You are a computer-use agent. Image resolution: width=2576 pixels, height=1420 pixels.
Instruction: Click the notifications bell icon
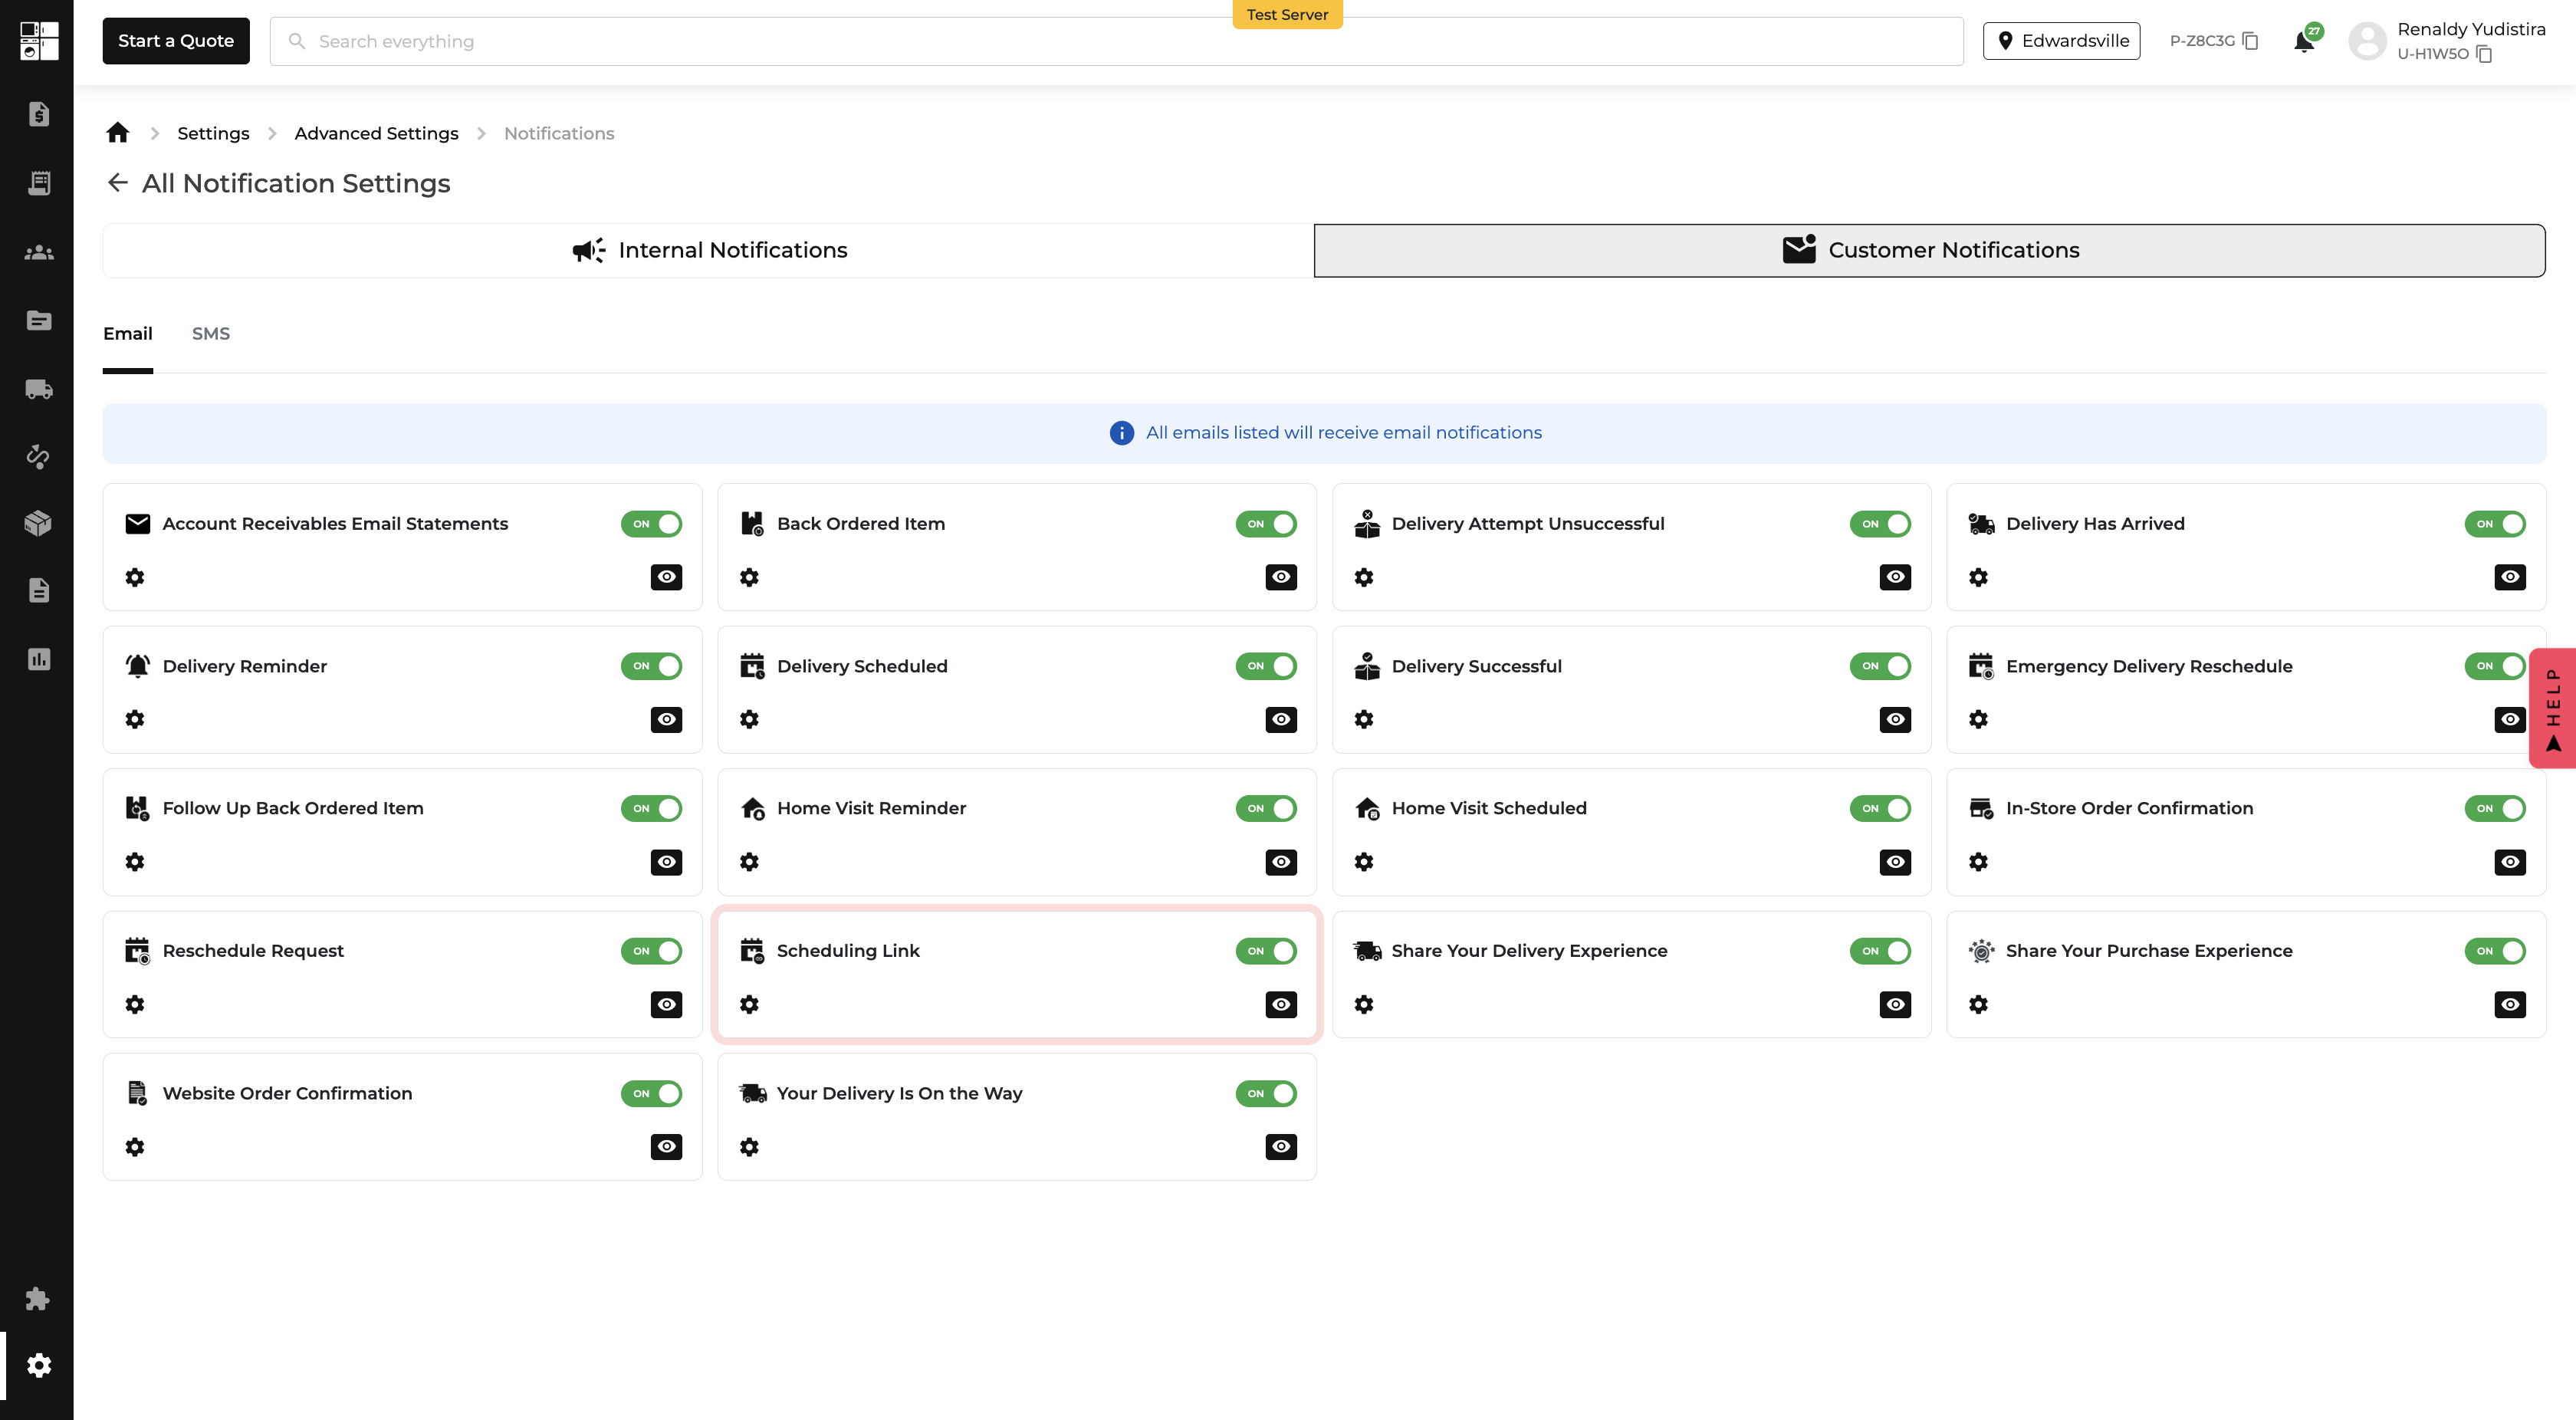coord(2304,41)
